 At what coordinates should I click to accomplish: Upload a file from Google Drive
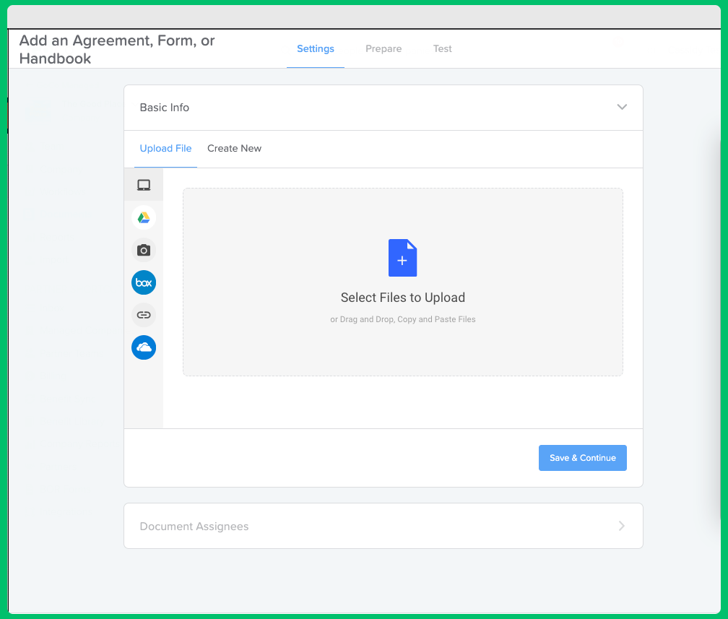(x=144, y=217)
